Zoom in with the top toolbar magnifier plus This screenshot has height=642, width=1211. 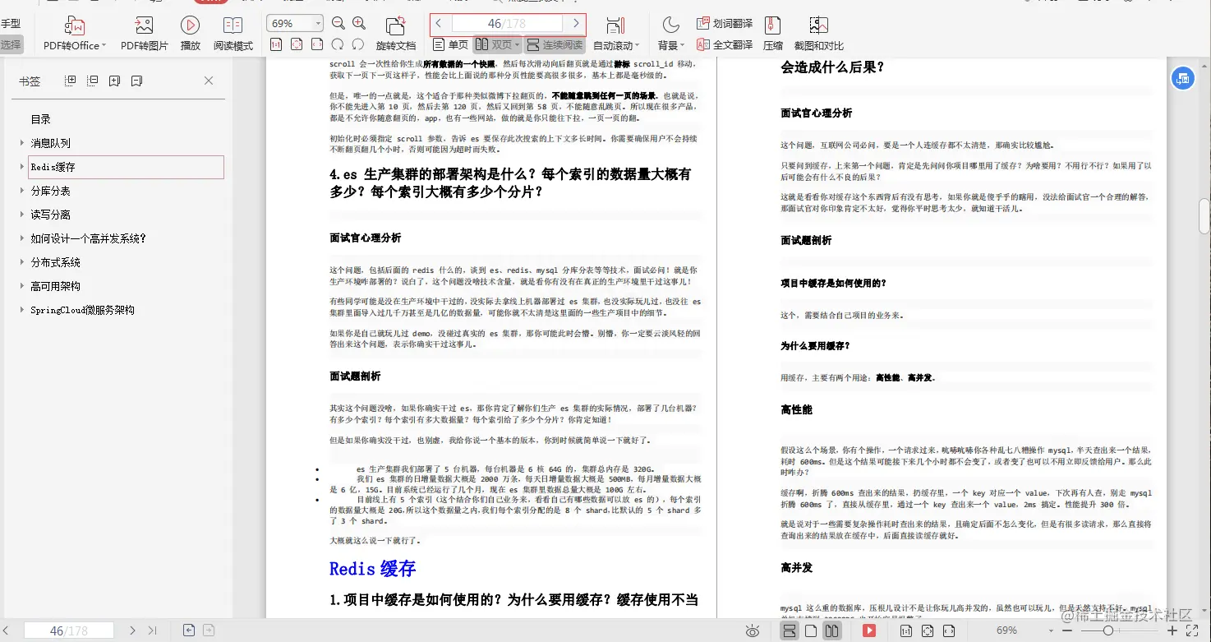click(359, 24)
